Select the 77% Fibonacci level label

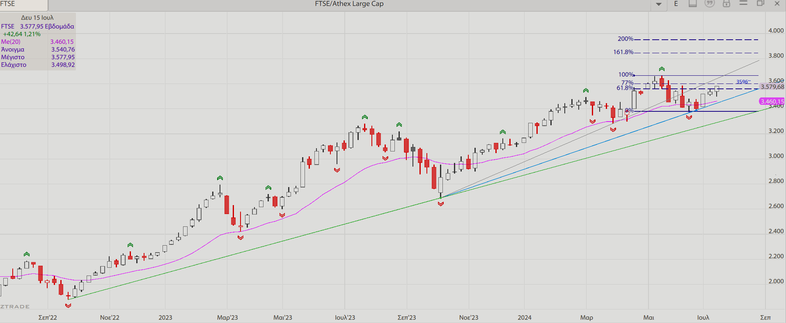[628, 83]
